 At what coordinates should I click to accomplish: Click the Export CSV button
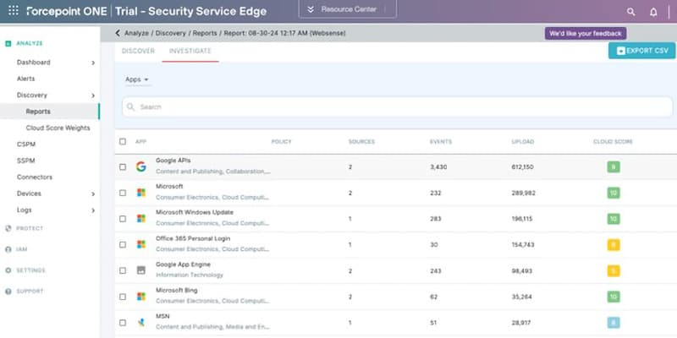coord(641,51)
